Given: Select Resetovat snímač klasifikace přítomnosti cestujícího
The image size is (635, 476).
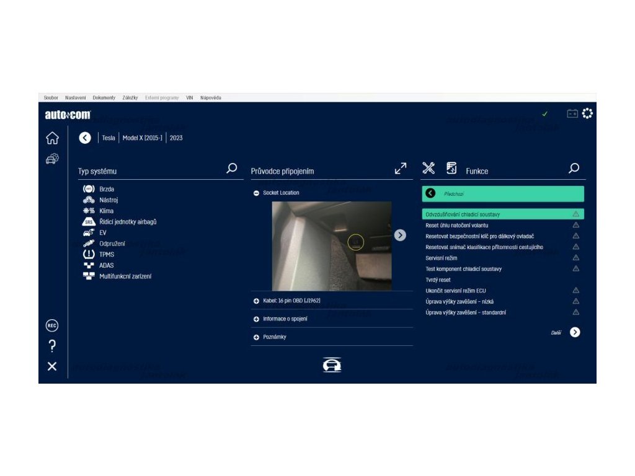Looking at the screenshot, I should coord(484,247).
